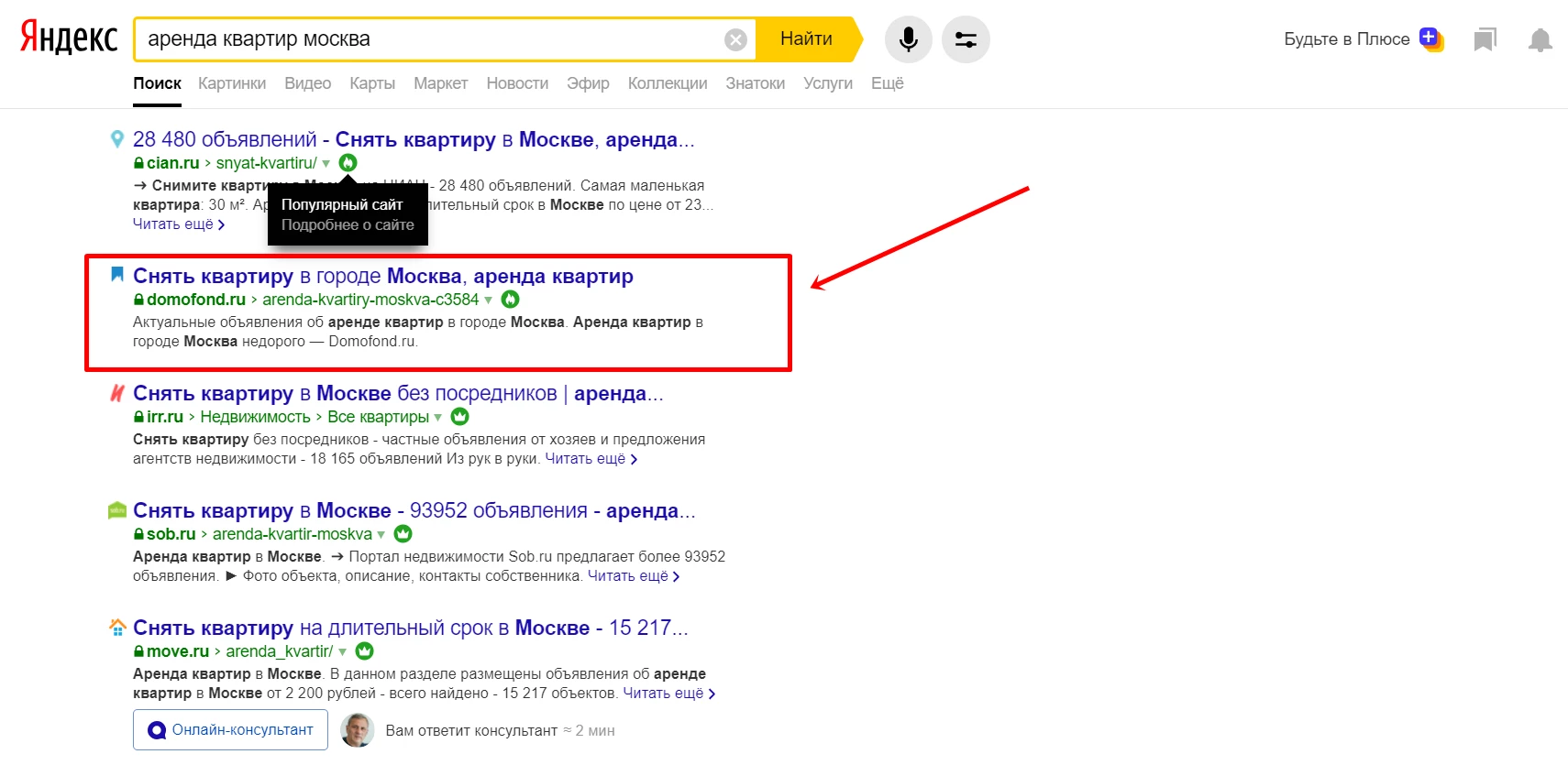This screenshot has height=765, width=1568.
Task: Select the Поиск tab
Action: tap(157, 83)
